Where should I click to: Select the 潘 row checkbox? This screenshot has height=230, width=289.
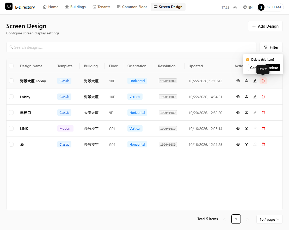(11, 144)
